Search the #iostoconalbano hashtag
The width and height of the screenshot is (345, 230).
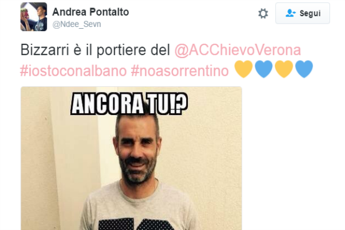point(73,71)
